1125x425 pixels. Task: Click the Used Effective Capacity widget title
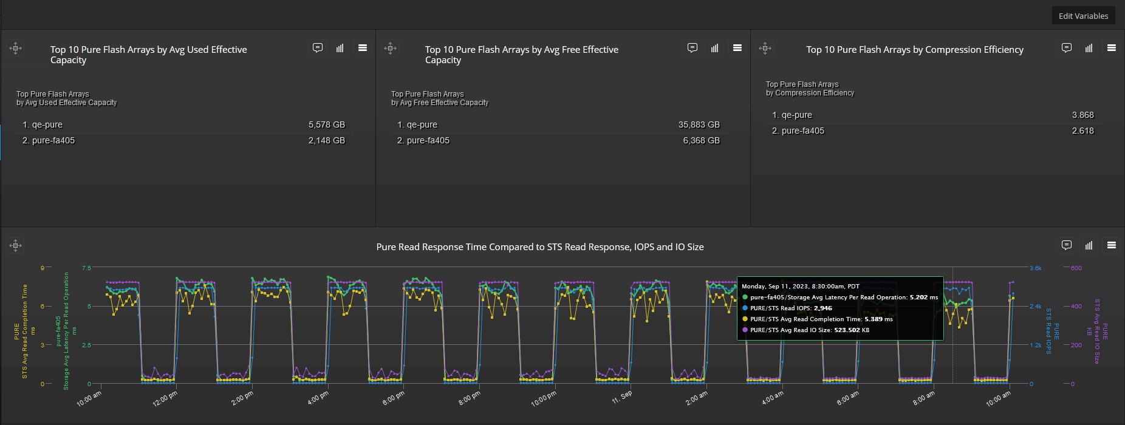click(149, 55)
